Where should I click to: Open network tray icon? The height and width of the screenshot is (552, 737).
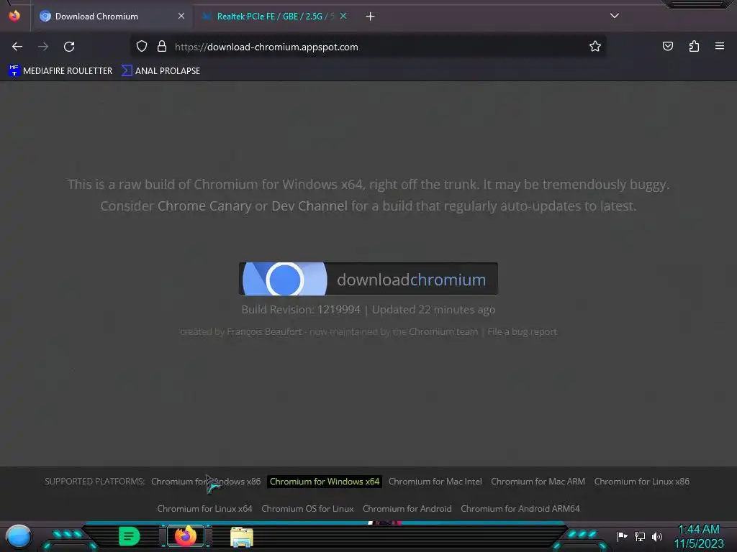point(640,536)
